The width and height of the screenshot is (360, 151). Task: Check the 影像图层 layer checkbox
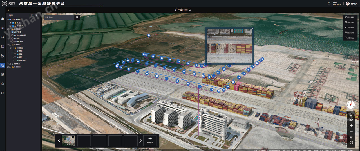coord(10,64)
